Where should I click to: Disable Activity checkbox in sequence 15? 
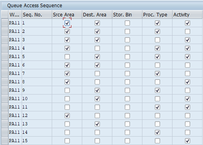(187, 141)
